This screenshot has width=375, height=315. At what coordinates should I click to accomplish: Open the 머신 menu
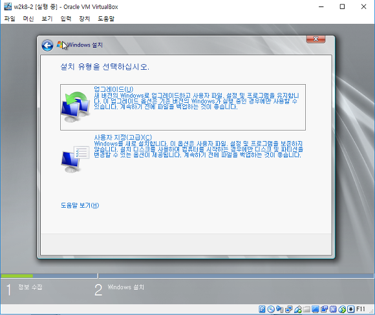coord(28,18)
